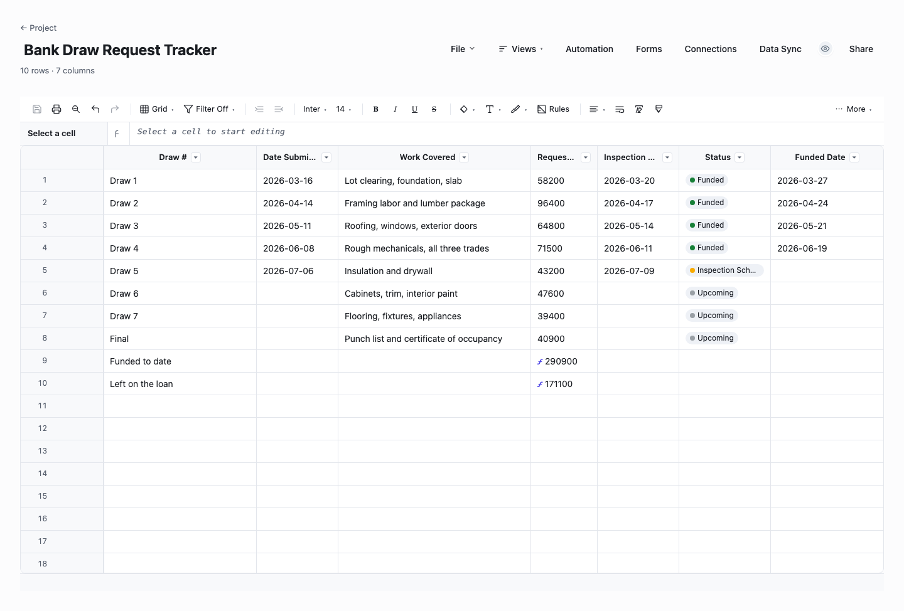Click the format painter icon
This screenshot has width=904, height=611.
coord(659,109)
